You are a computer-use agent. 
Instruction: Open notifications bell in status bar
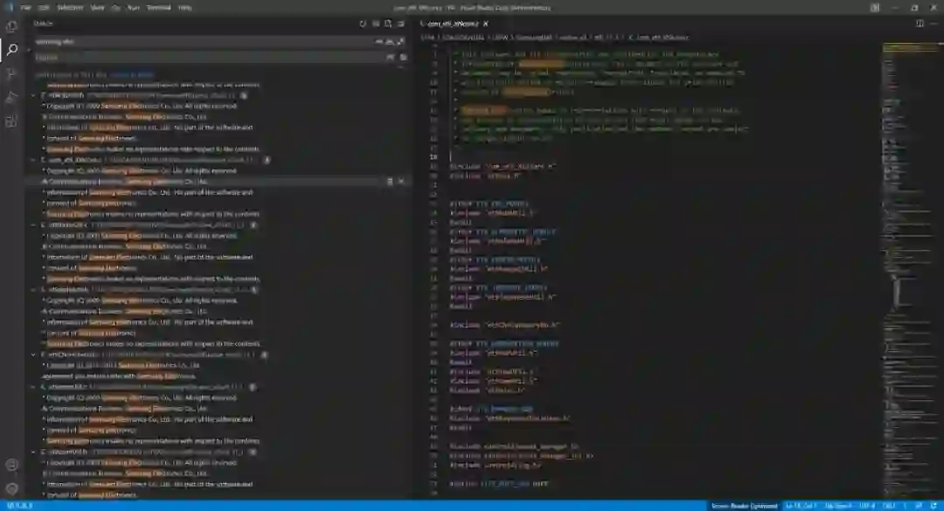pos(934,506)
